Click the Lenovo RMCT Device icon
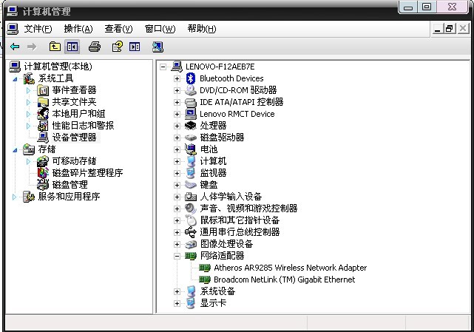Screen dimensions: 474x332 [191, 114]
